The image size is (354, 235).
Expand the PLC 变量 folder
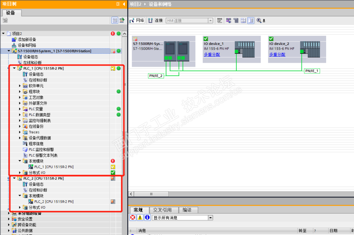[20, 109]
